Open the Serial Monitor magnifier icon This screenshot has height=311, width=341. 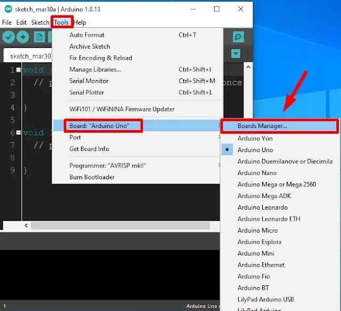pyautogui.click(x=238, y=37)
